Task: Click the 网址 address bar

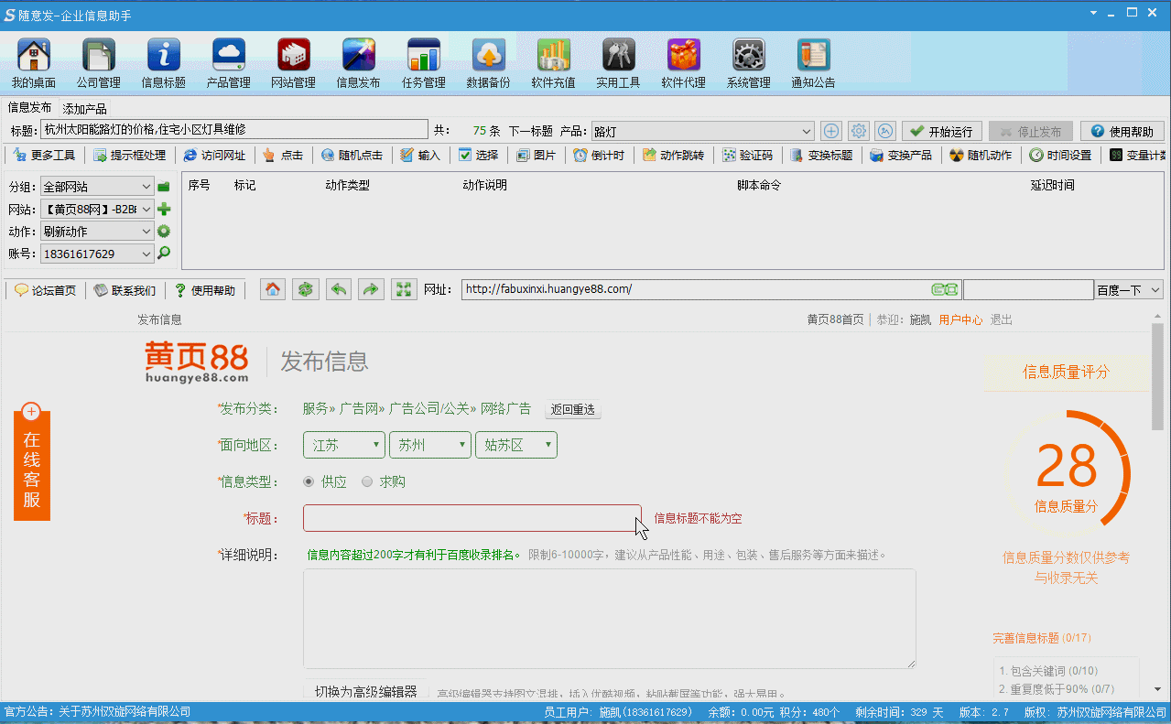Action: 710,289
